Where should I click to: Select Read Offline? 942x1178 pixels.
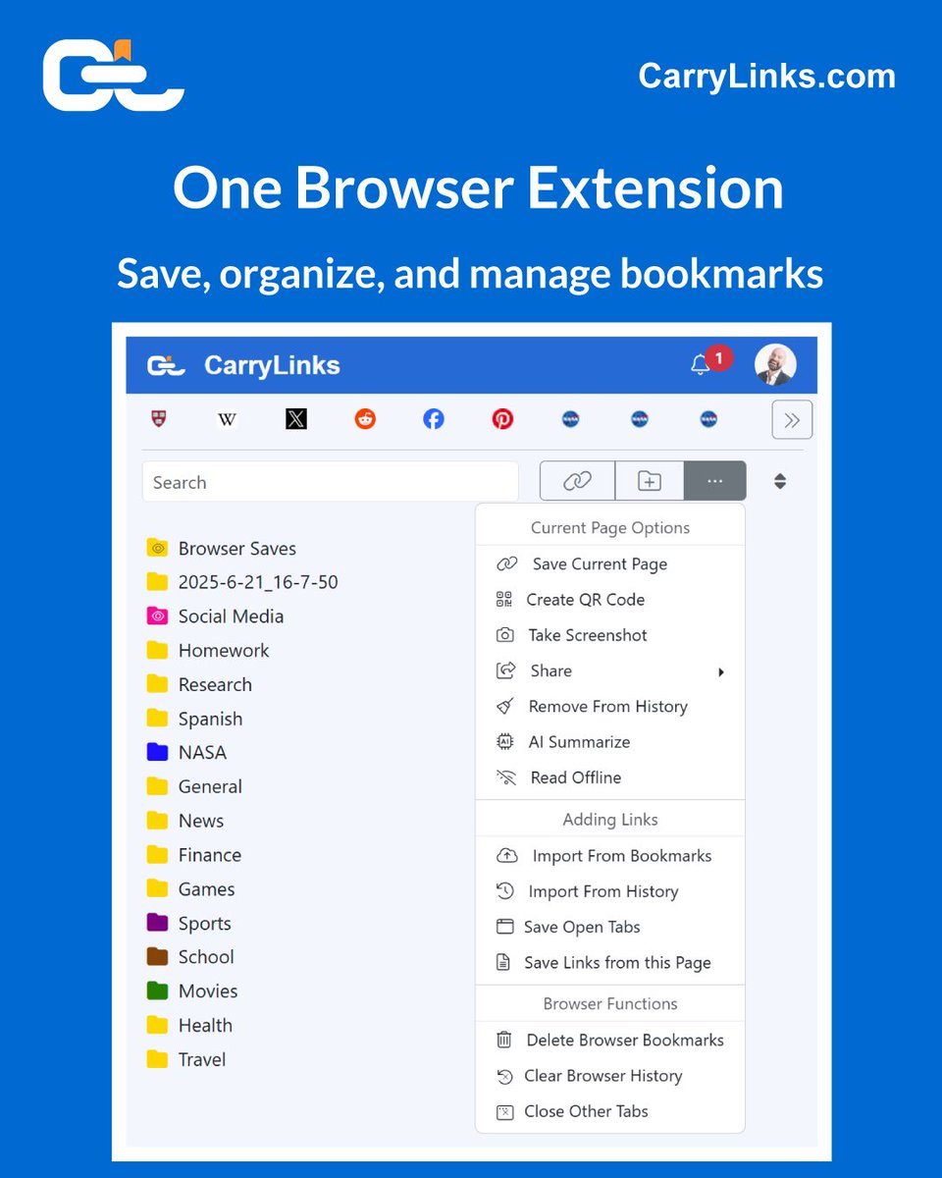610,777
